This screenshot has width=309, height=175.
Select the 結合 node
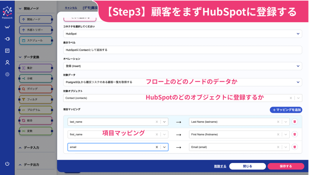36,120
